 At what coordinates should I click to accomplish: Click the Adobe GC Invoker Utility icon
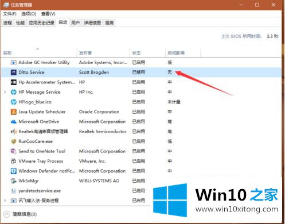click(13, 62)
